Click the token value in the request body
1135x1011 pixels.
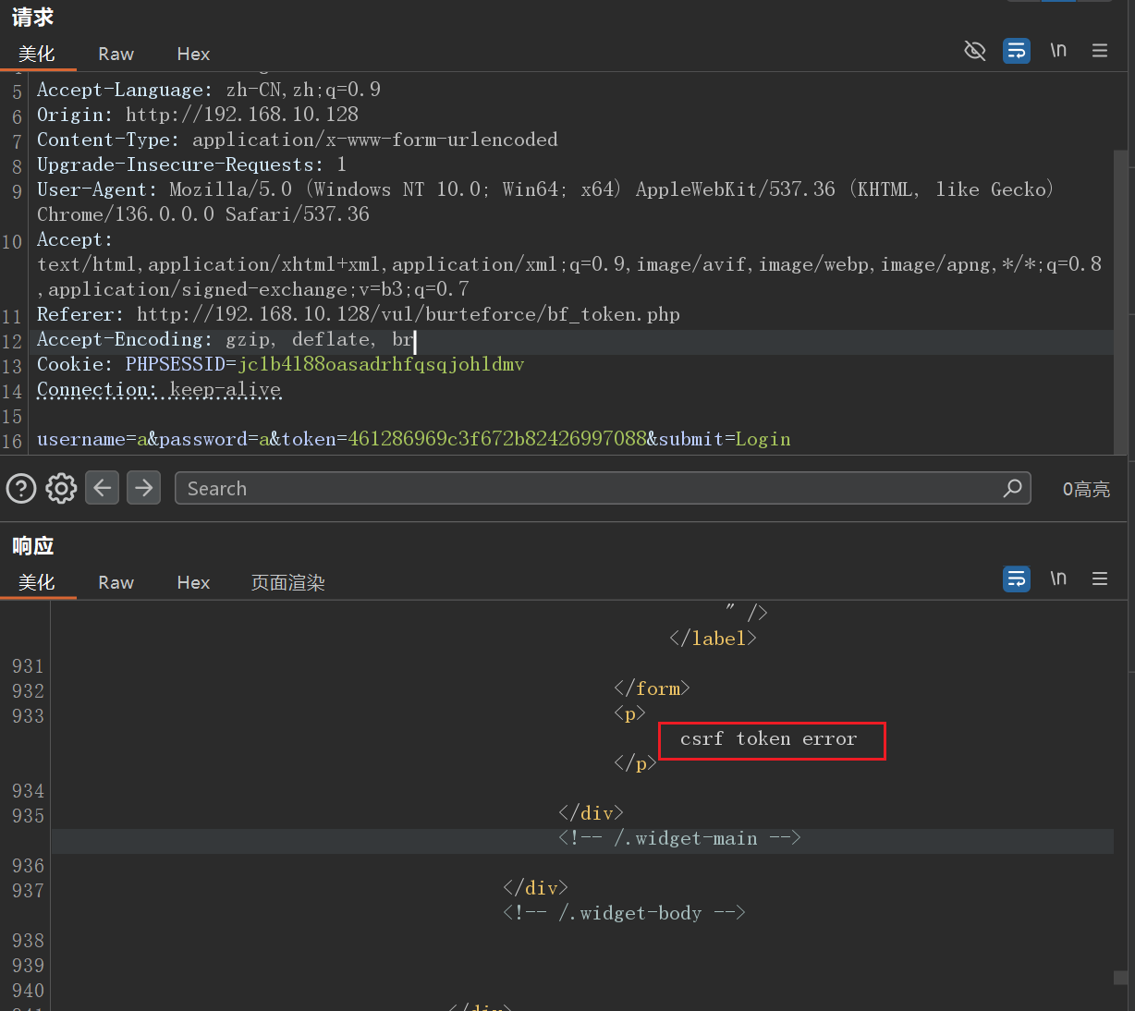coord(496,440)
